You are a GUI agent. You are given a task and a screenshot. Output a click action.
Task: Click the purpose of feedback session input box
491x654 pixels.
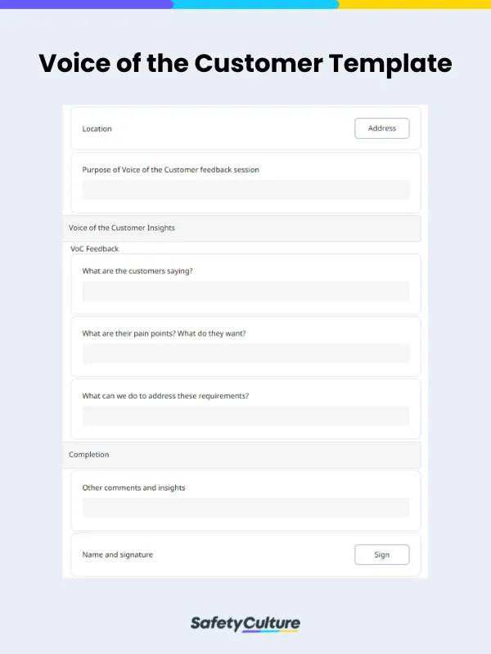[x=245, y=190]
